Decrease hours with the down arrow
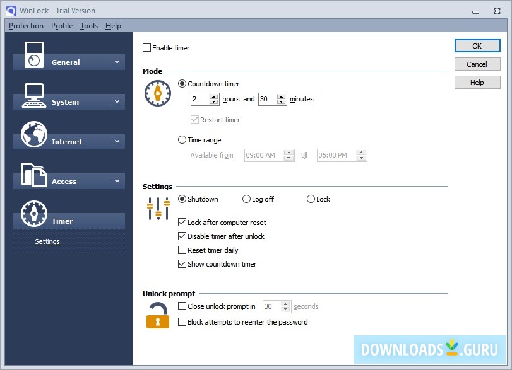 point(214,101)
